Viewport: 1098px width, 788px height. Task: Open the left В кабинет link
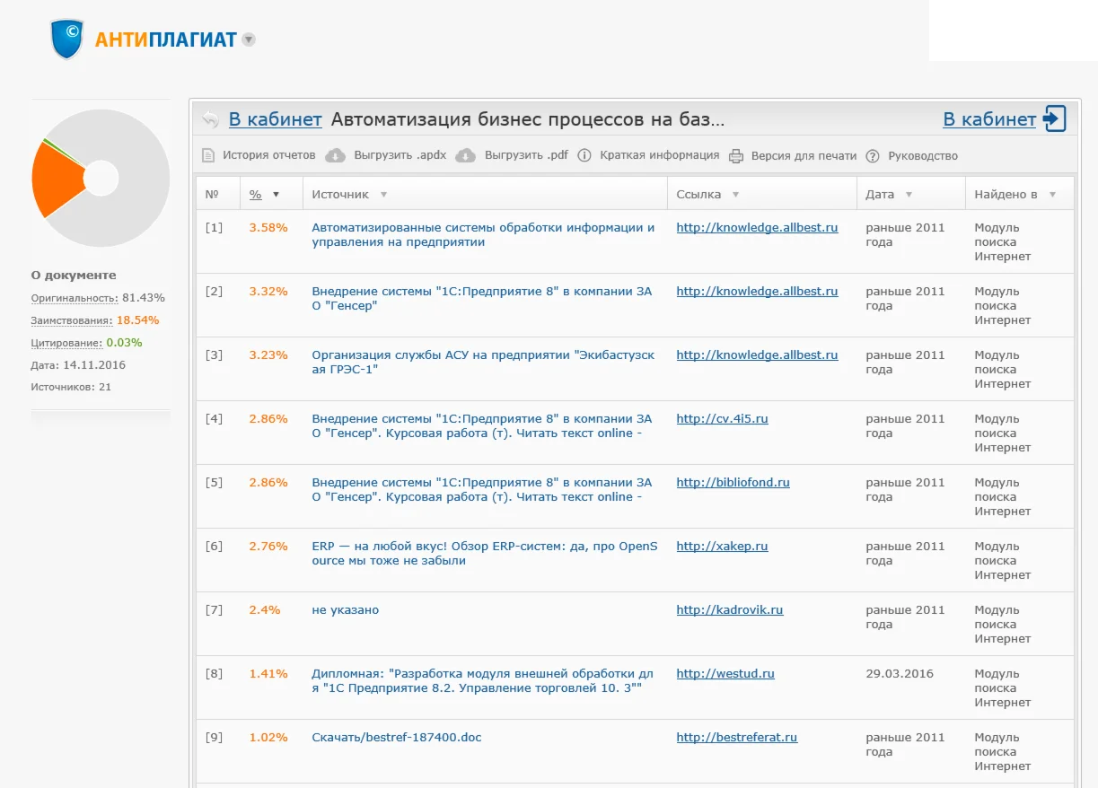pos(275,119)
